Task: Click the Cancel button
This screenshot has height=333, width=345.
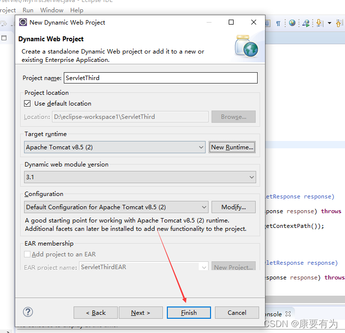Action: point(237,312)
